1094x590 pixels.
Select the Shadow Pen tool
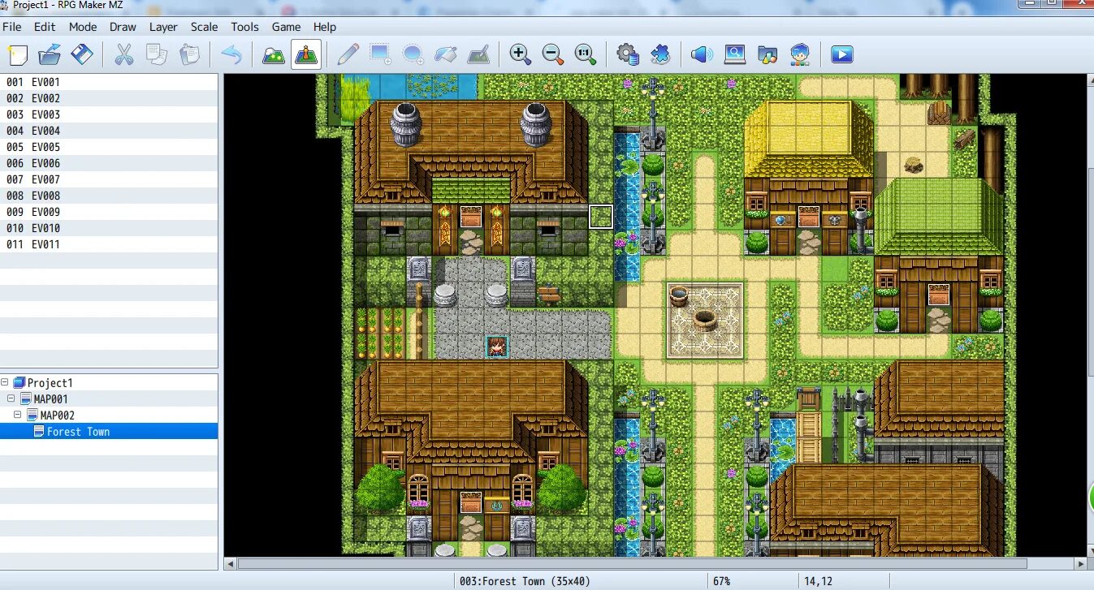(x=478, y=54)
